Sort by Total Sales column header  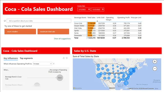click(91, 18)
